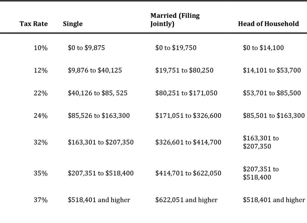Select the Married (Filing Jointly) header
This screenshot has width=307, height=223.
pos(175,20)
